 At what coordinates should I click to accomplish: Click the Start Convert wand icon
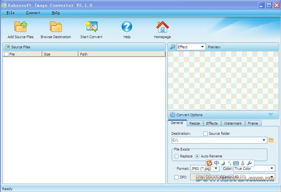click(91, 27)
